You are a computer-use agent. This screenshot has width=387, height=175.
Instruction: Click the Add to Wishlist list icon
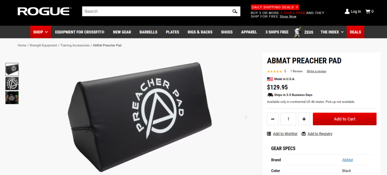(269, 134)
